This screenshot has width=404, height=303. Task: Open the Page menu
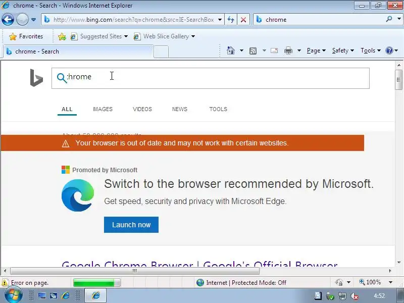[316, 50]
